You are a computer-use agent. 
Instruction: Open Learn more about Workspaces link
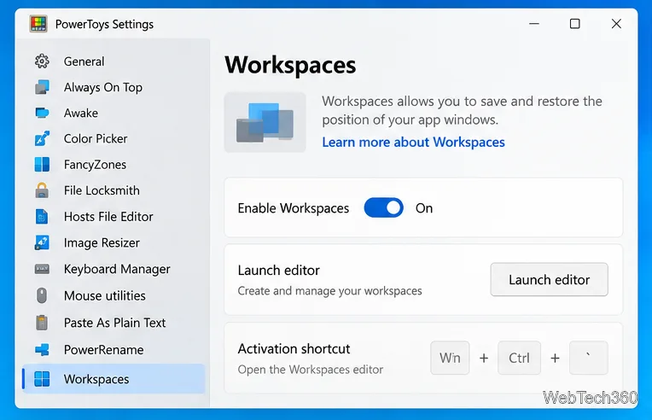point(413,143)
